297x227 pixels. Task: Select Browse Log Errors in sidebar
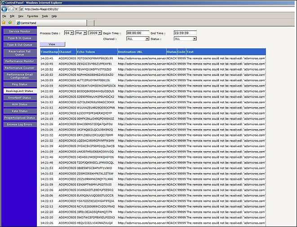[x=19, y=124]
